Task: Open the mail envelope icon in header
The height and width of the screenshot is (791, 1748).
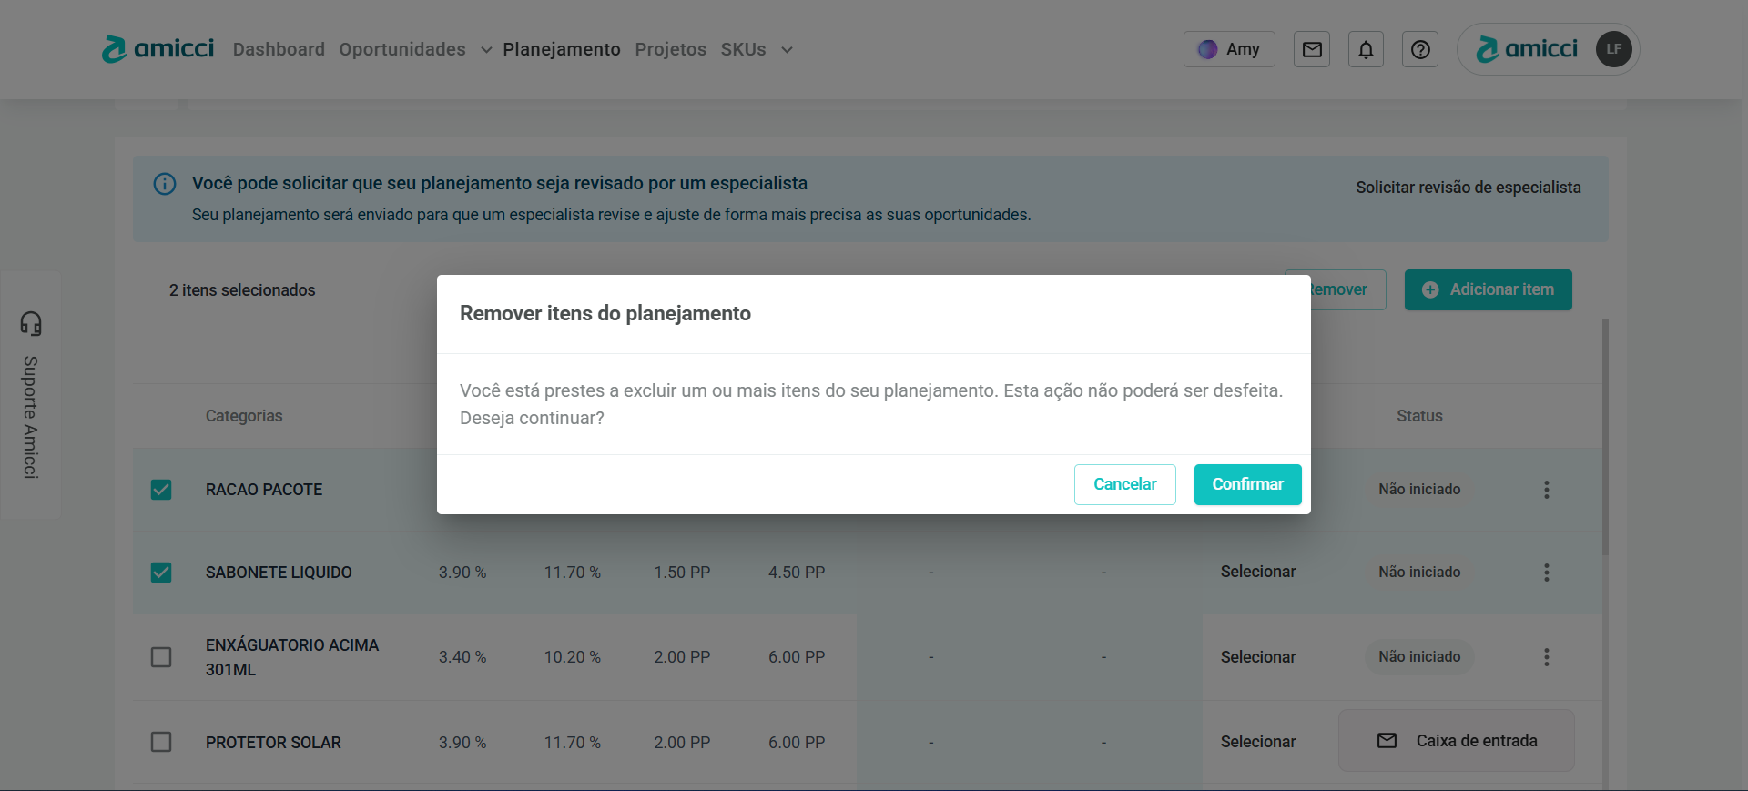Action: pyautogui.click(x=1311, y=49)
